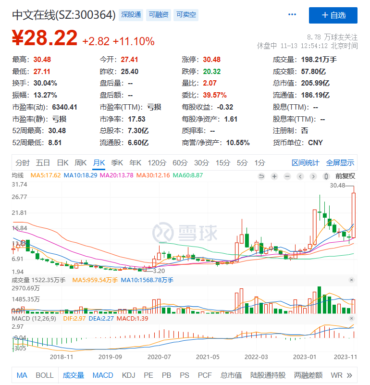Toggle the 总市值 sub-indicator
Image resolution: width=370 pixels, height=385 pixels.
coord(231,375)
